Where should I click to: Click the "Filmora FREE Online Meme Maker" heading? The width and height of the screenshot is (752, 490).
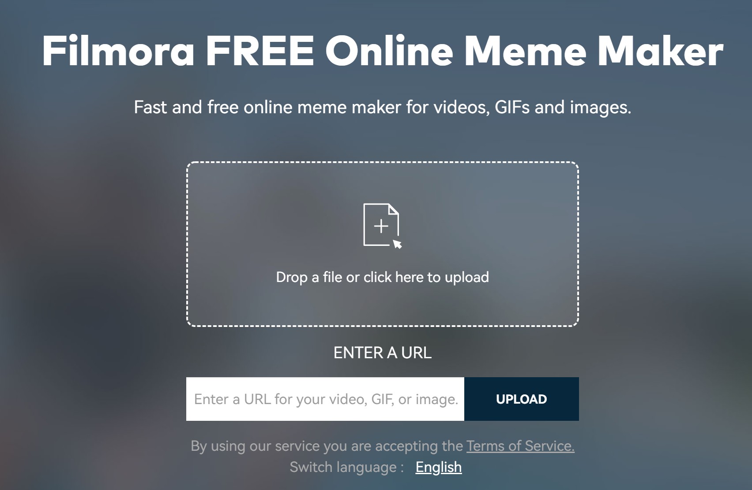pos(382,51)
